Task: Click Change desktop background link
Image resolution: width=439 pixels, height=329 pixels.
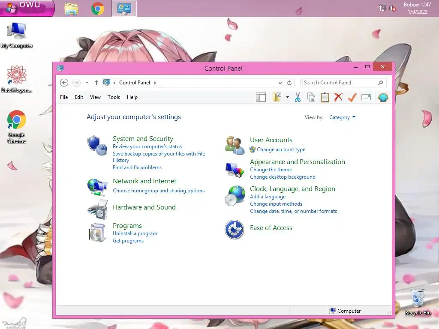Action: (x=283, y=177)
